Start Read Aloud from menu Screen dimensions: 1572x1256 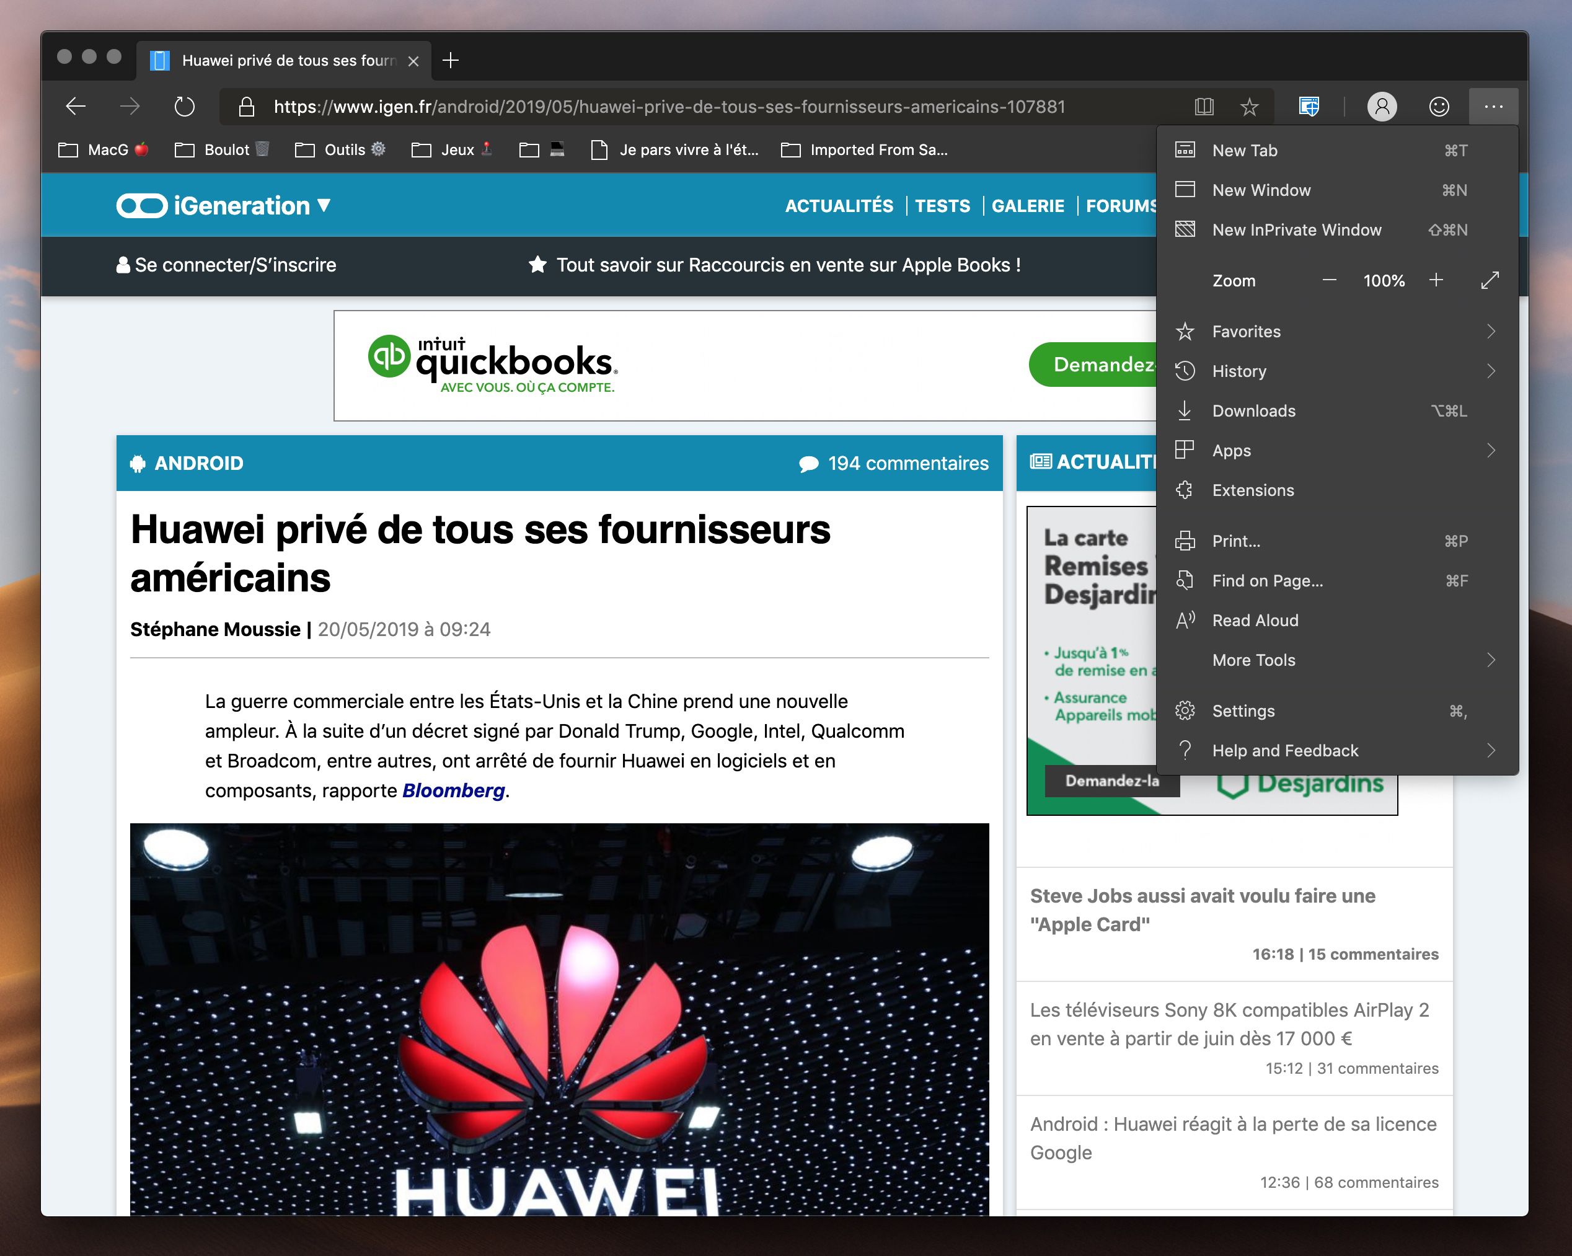(1337, 620)
